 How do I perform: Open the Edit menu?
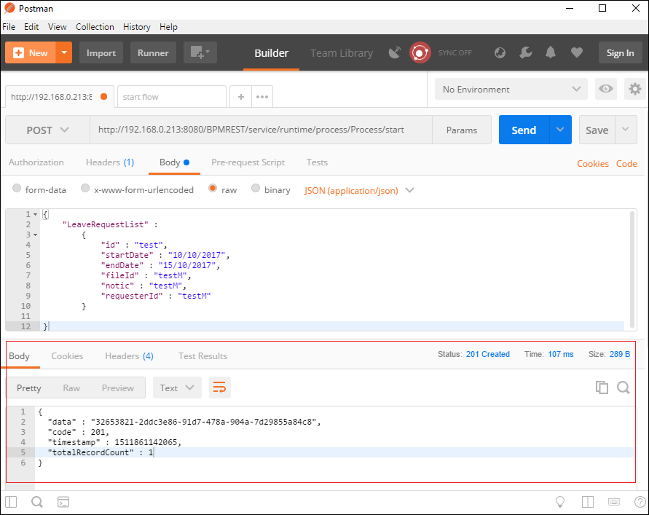[x=31, y=27]
